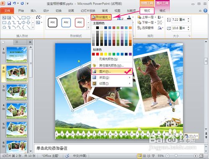Expand the shapes gallery More arrow
This screenshot has height=159, width=209.
[x=33, y=28]
